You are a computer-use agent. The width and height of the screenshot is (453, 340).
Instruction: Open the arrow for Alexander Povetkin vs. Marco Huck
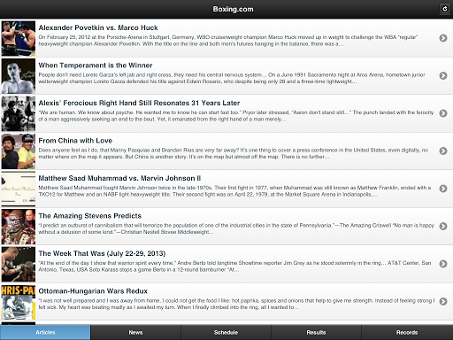click(x=443, y=38)
